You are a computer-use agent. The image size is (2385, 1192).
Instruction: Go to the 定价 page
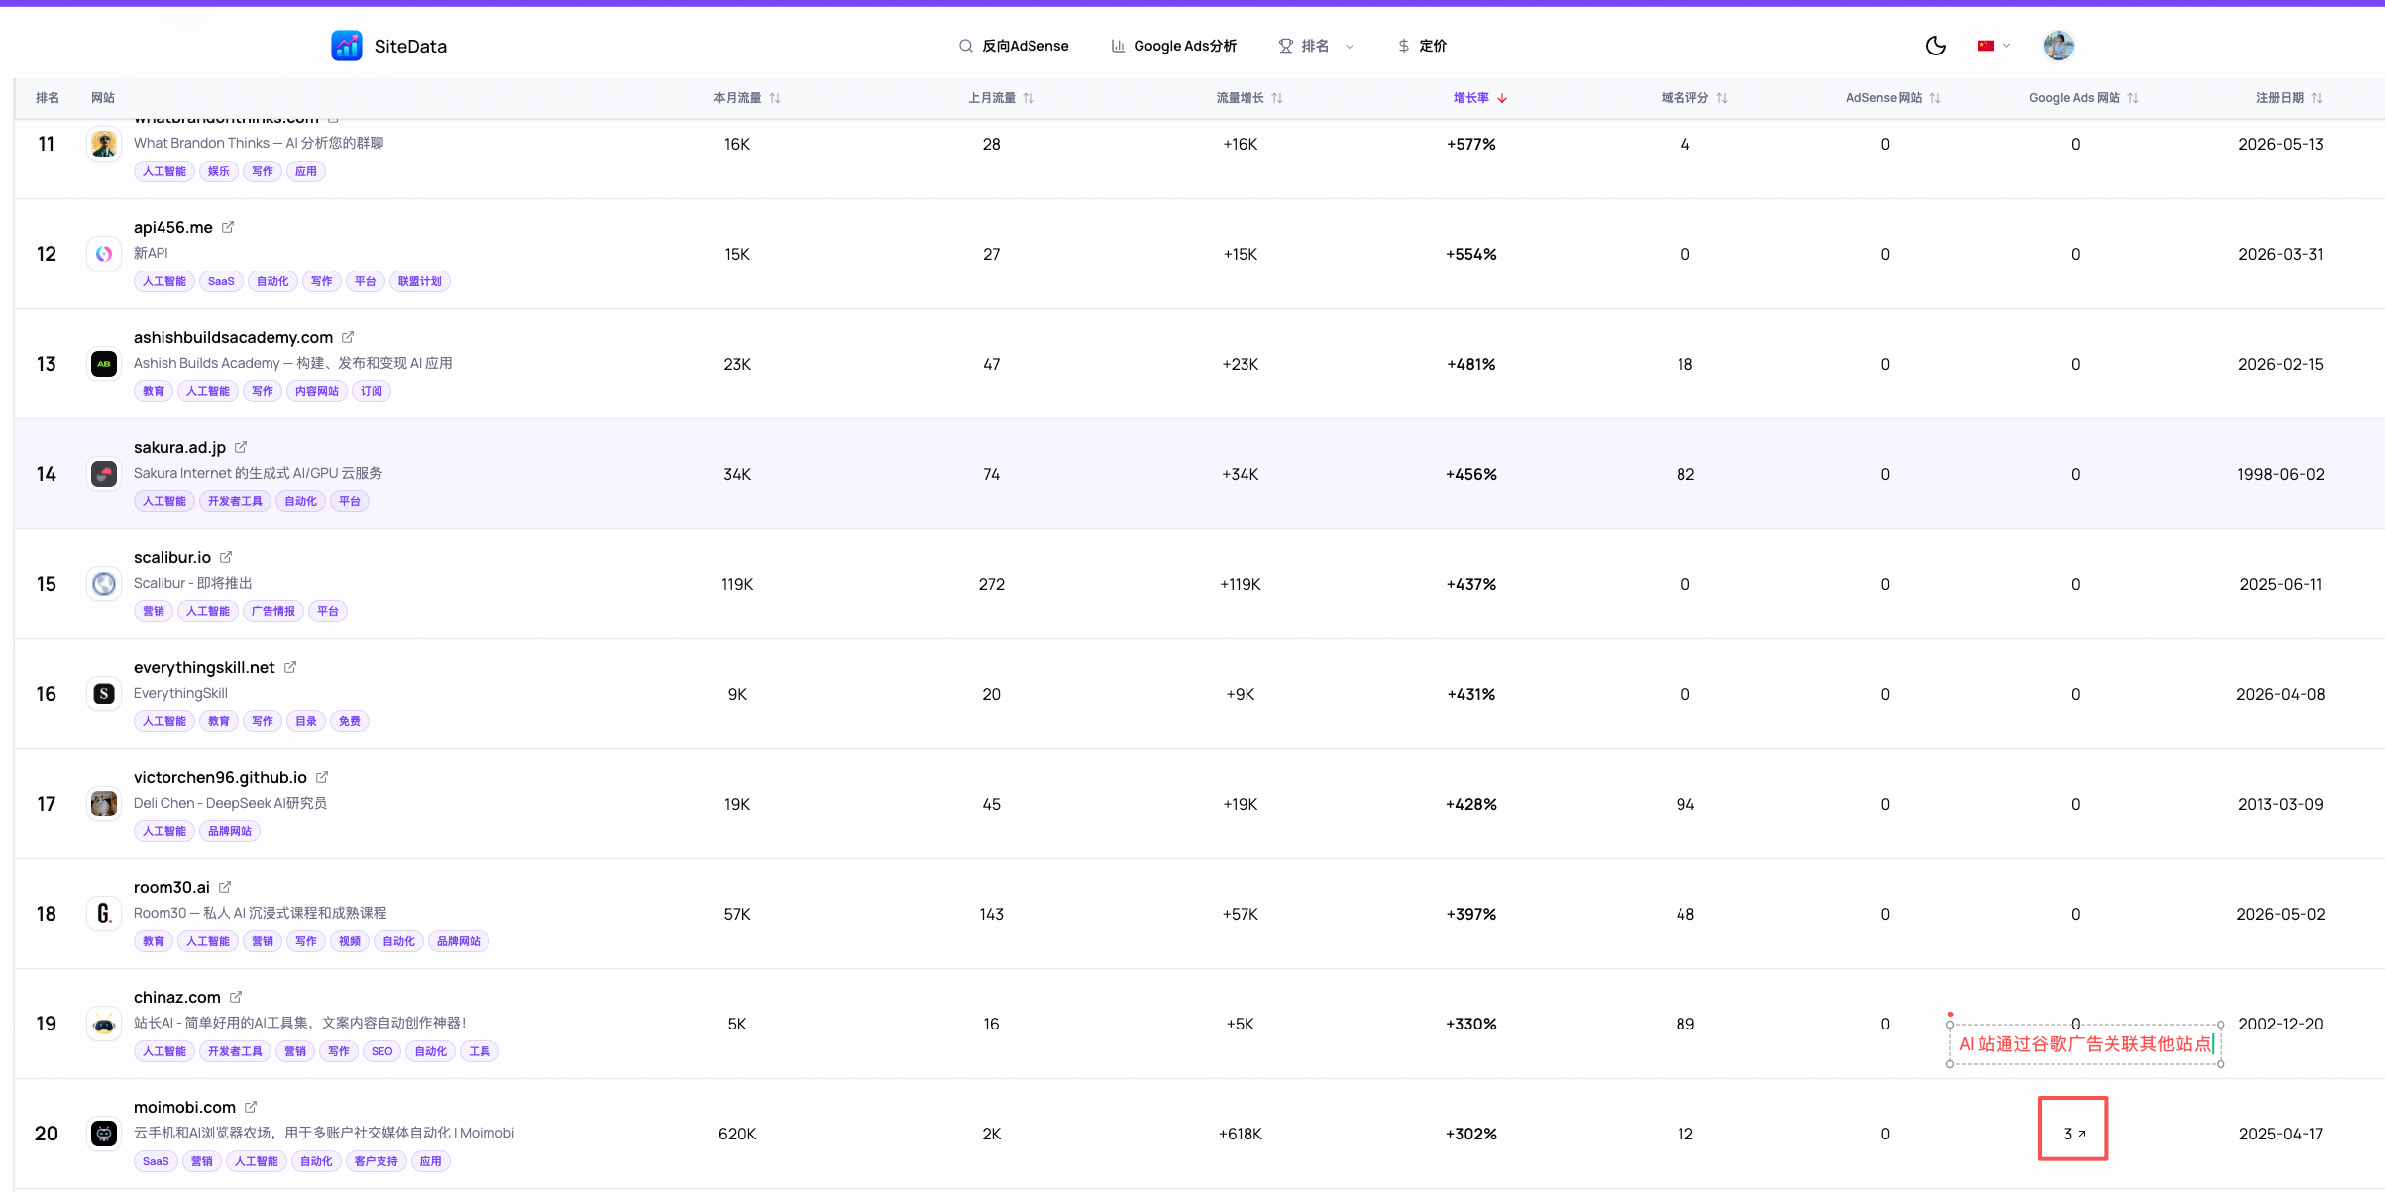tap(1422, 46)
